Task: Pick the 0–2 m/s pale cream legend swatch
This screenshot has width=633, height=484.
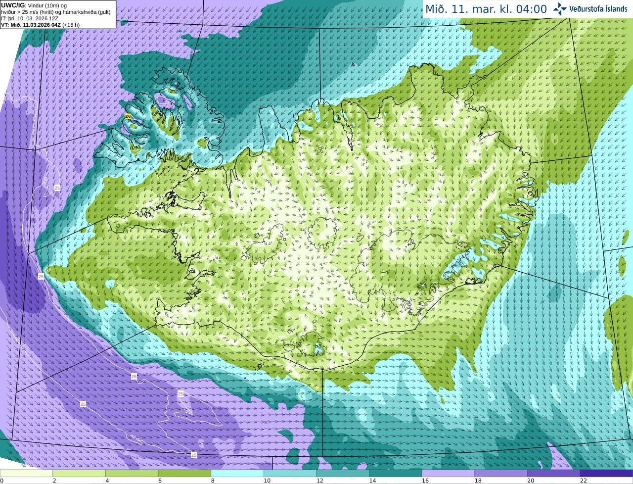Action: (x=26, y=474)
